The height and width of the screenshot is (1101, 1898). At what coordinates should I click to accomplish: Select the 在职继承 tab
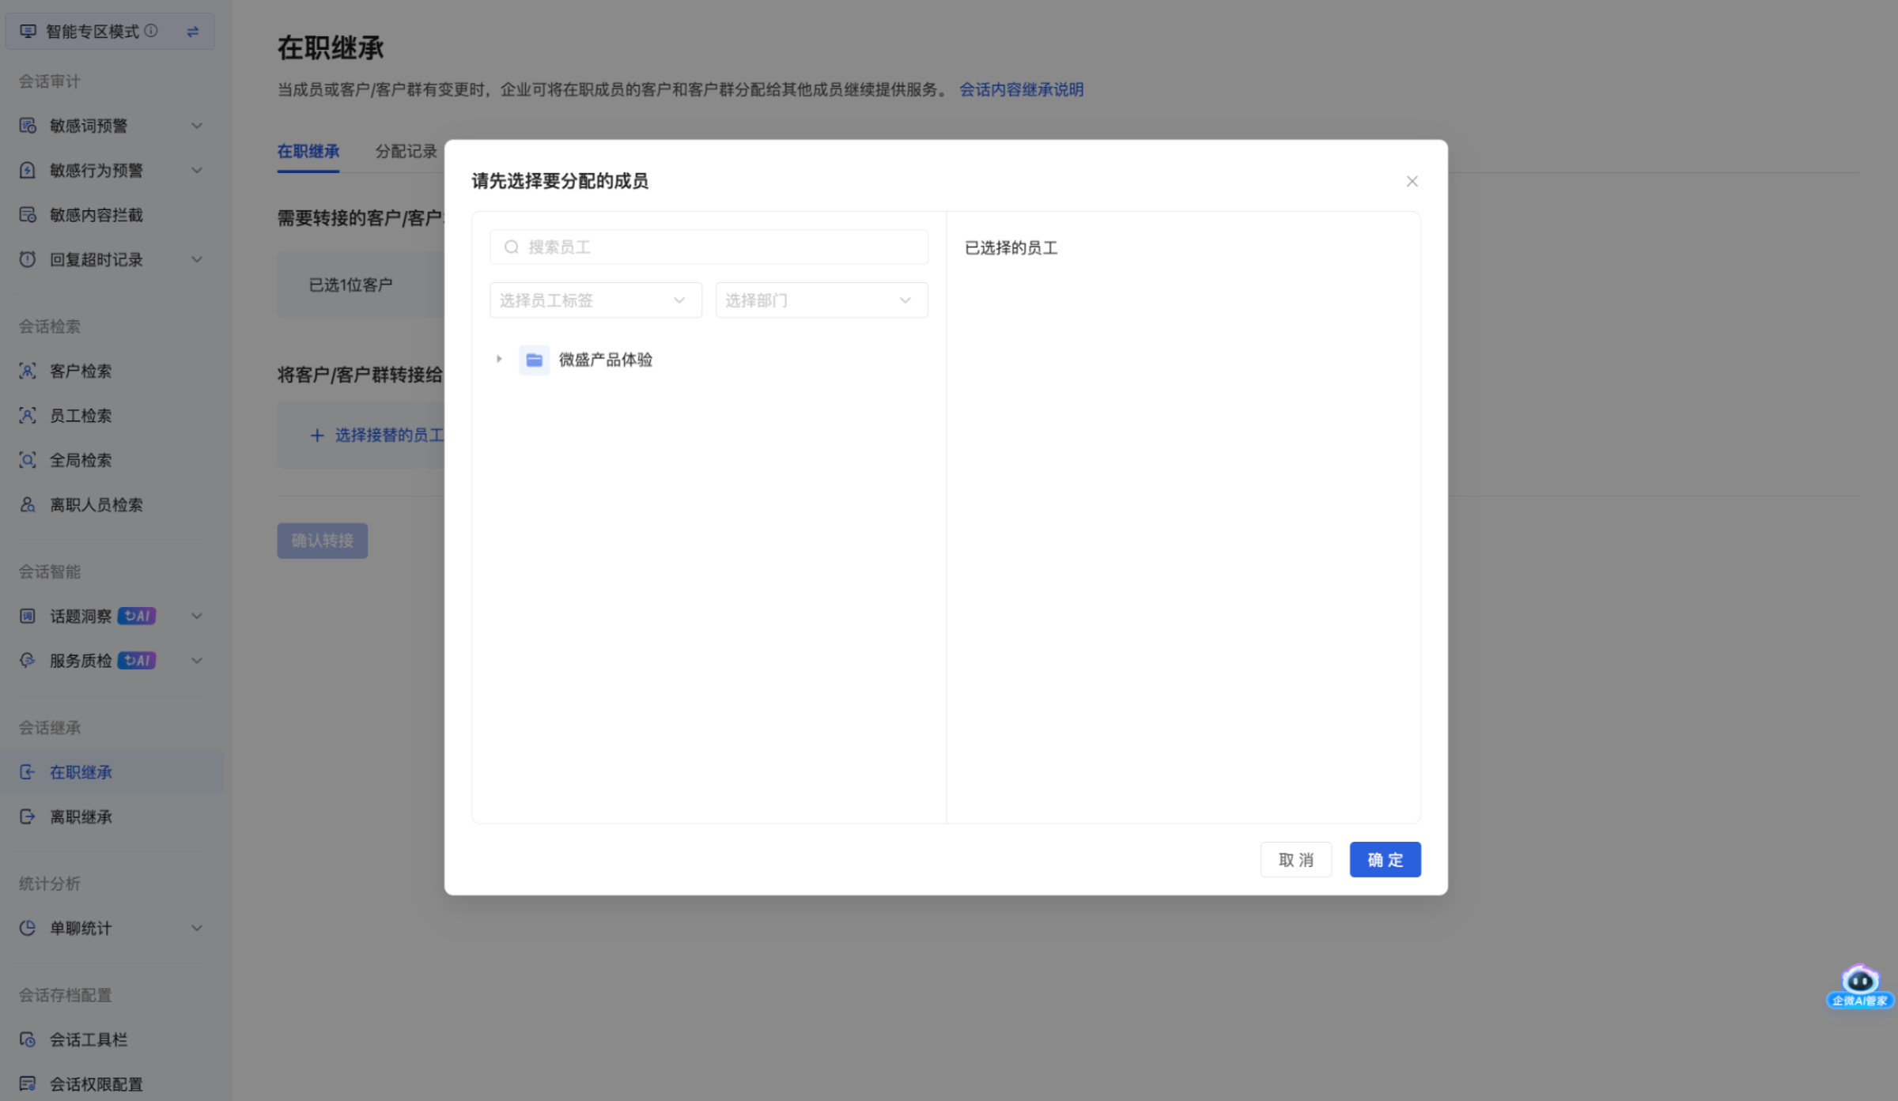tap(308, 151)
